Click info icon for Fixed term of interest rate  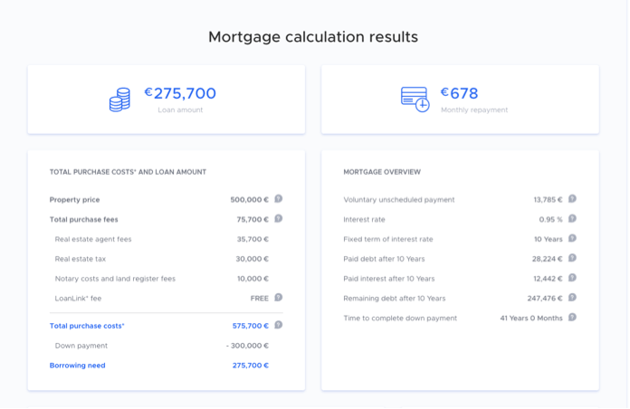pos(572,238)
